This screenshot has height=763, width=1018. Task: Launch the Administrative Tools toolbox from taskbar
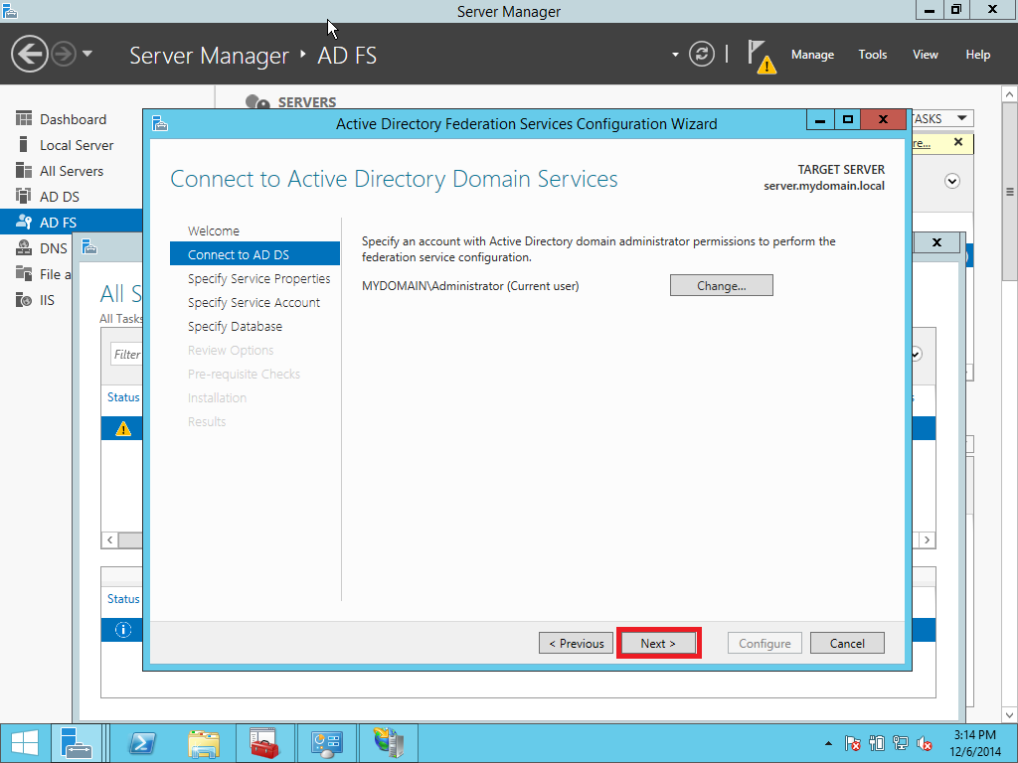coord(265,742)
